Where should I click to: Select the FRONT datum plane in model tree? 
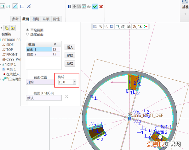click(10, 55)
